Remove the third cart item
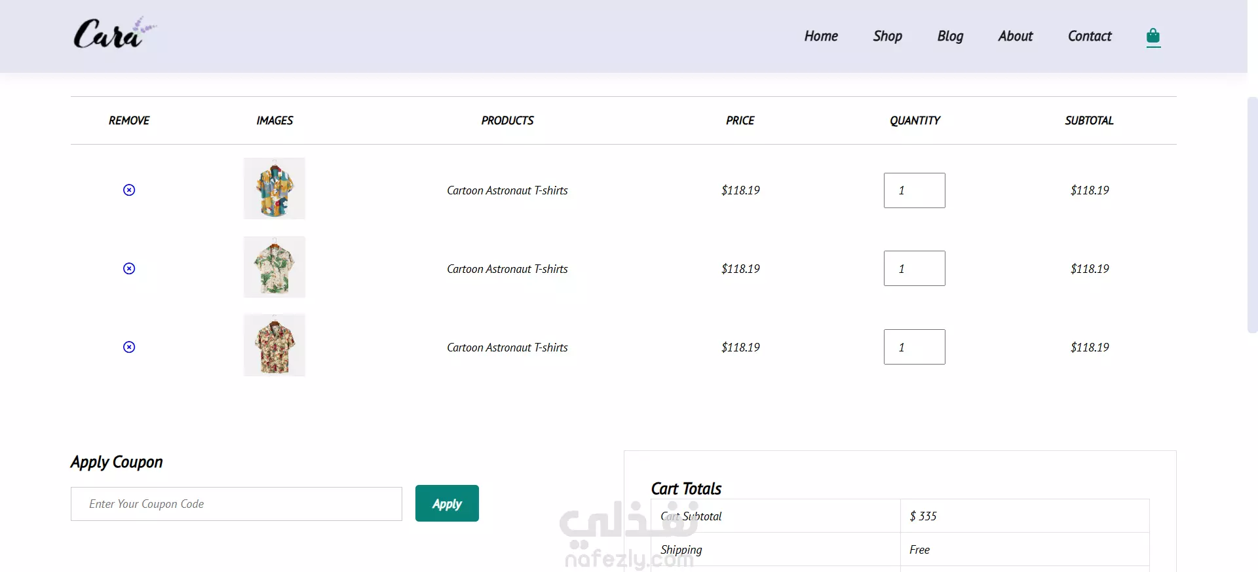The width and height of the screenshot is (1258, 572). tap(129, 347)
